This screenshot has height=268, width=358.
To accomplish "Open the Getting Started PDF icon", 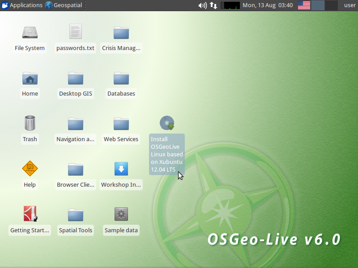I will click(30, 214).
